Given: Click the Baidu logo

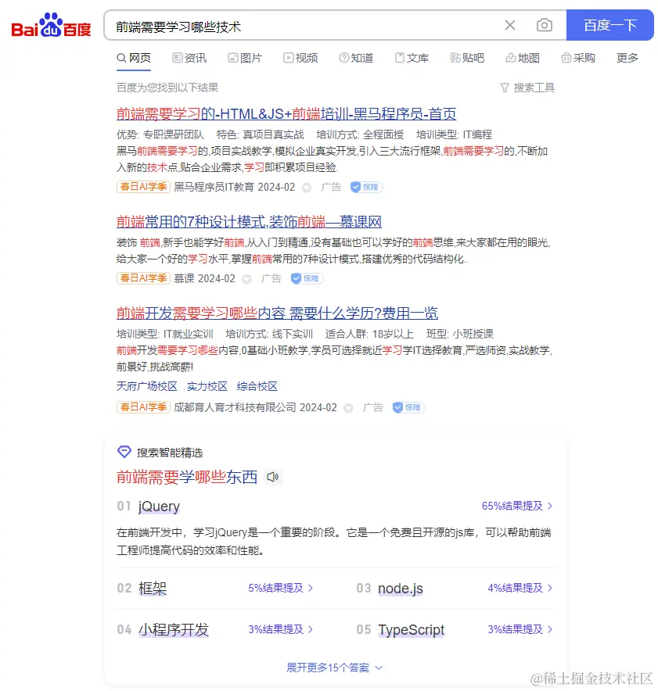Looking at the screenshot, I should pyautogui.click(x=51, y=26).
